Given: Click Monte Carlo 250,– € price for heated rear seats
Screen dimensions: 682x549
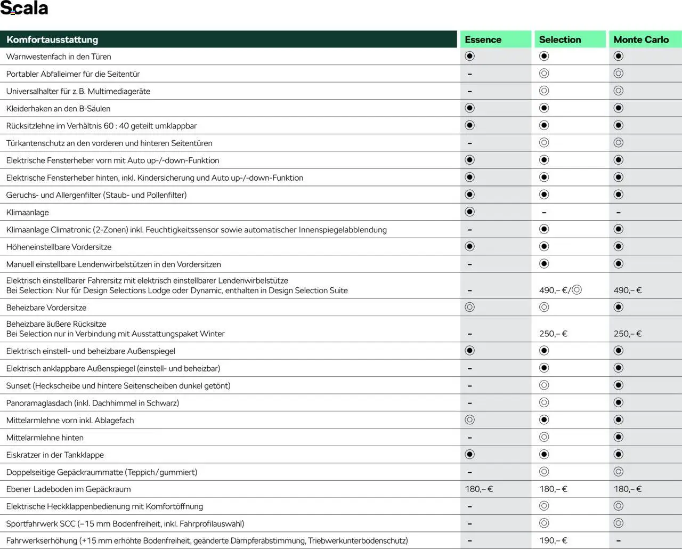Looking at the screenshot, I should pyautogui.click(x=628, y=334).
